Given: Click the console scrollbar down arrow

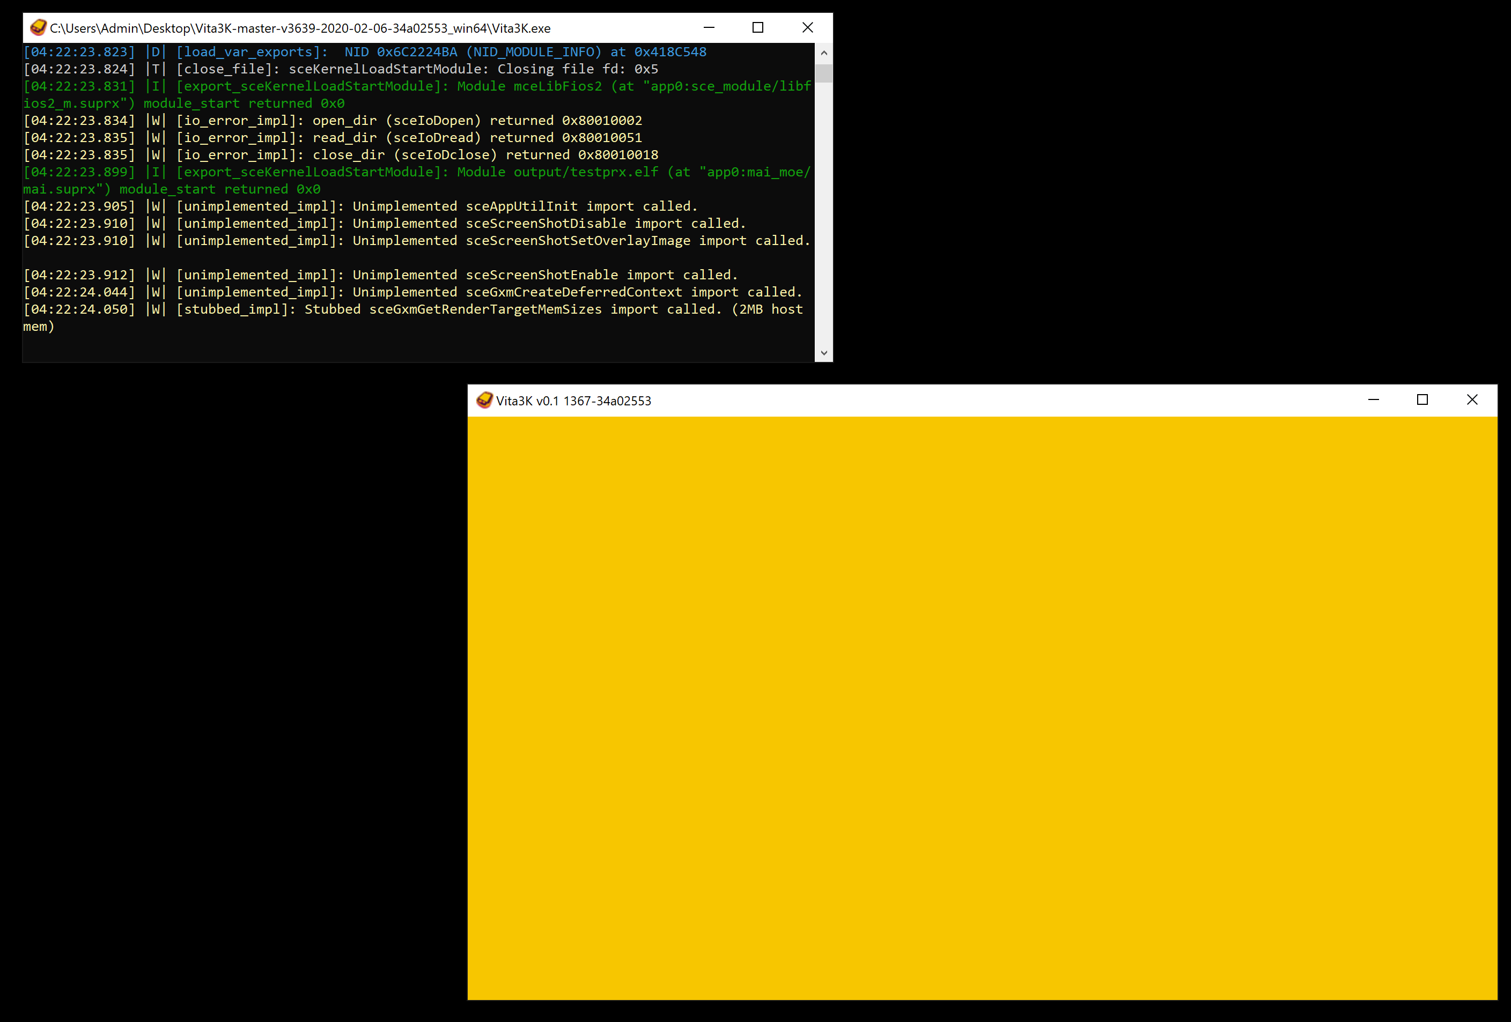Looking at the screenshot, I should tap(824, 353).
